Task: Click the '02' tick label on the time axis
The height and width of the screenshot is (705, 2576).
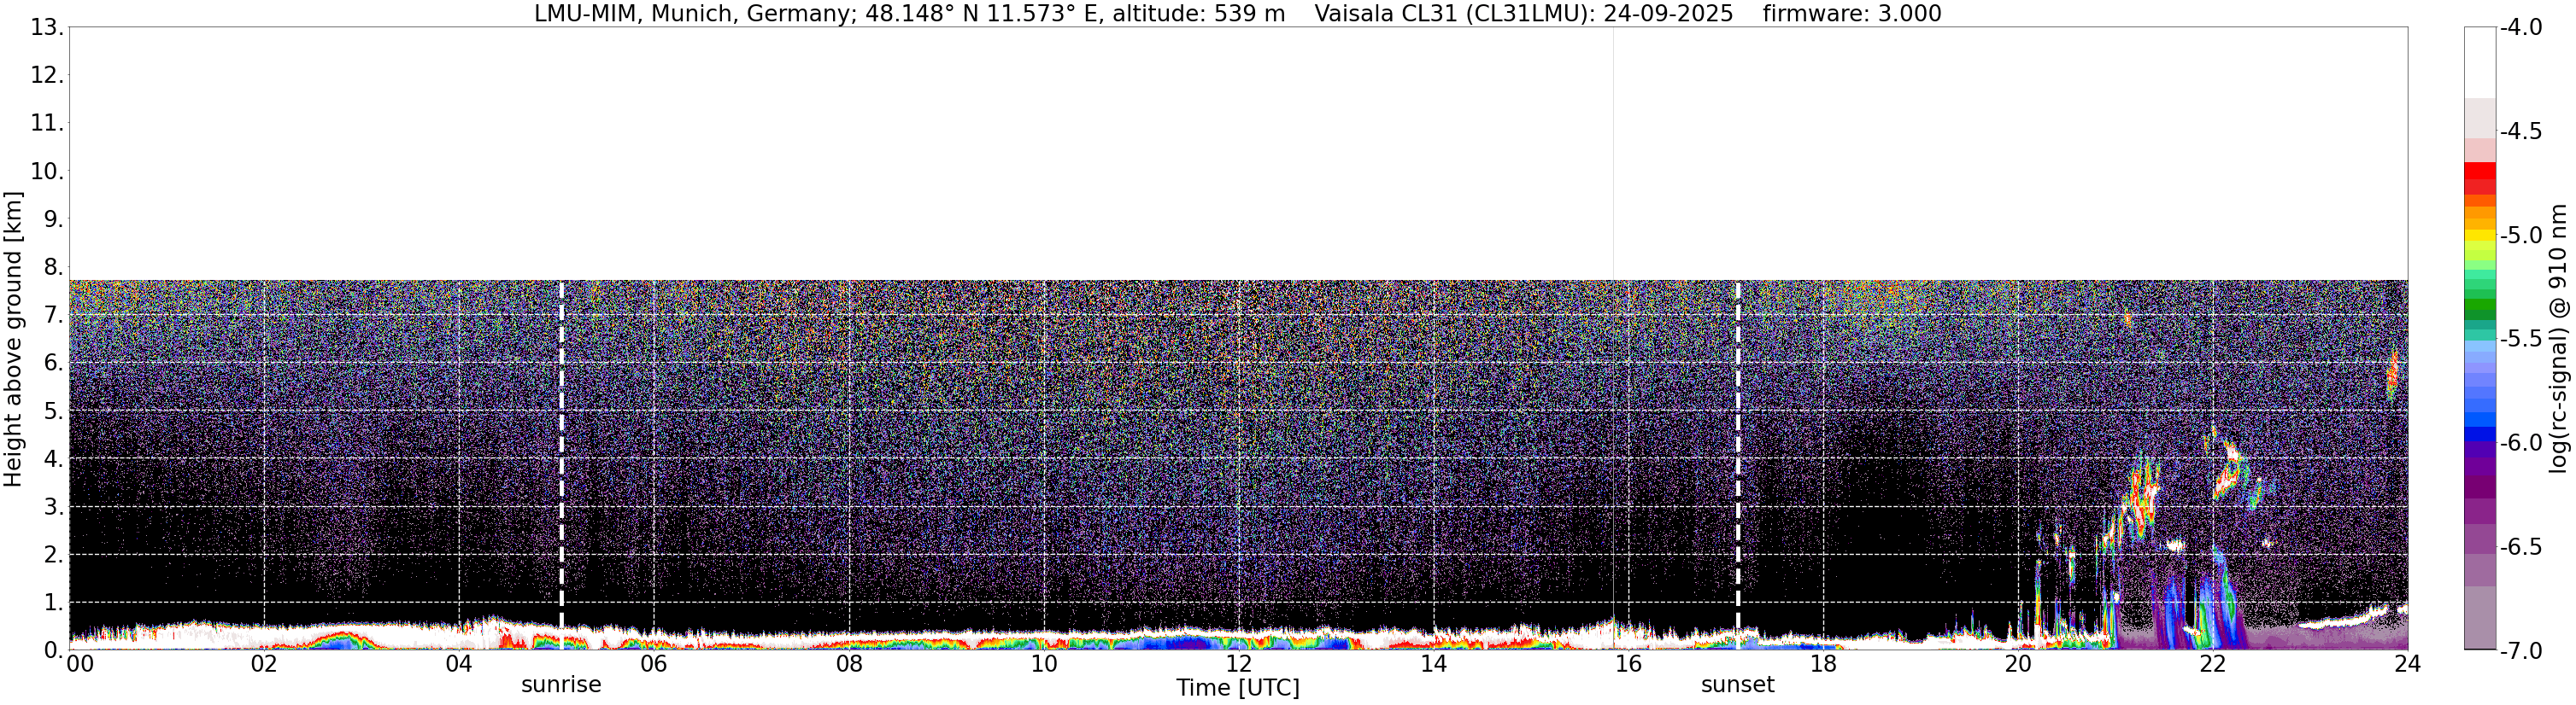Action: point(264,664)
